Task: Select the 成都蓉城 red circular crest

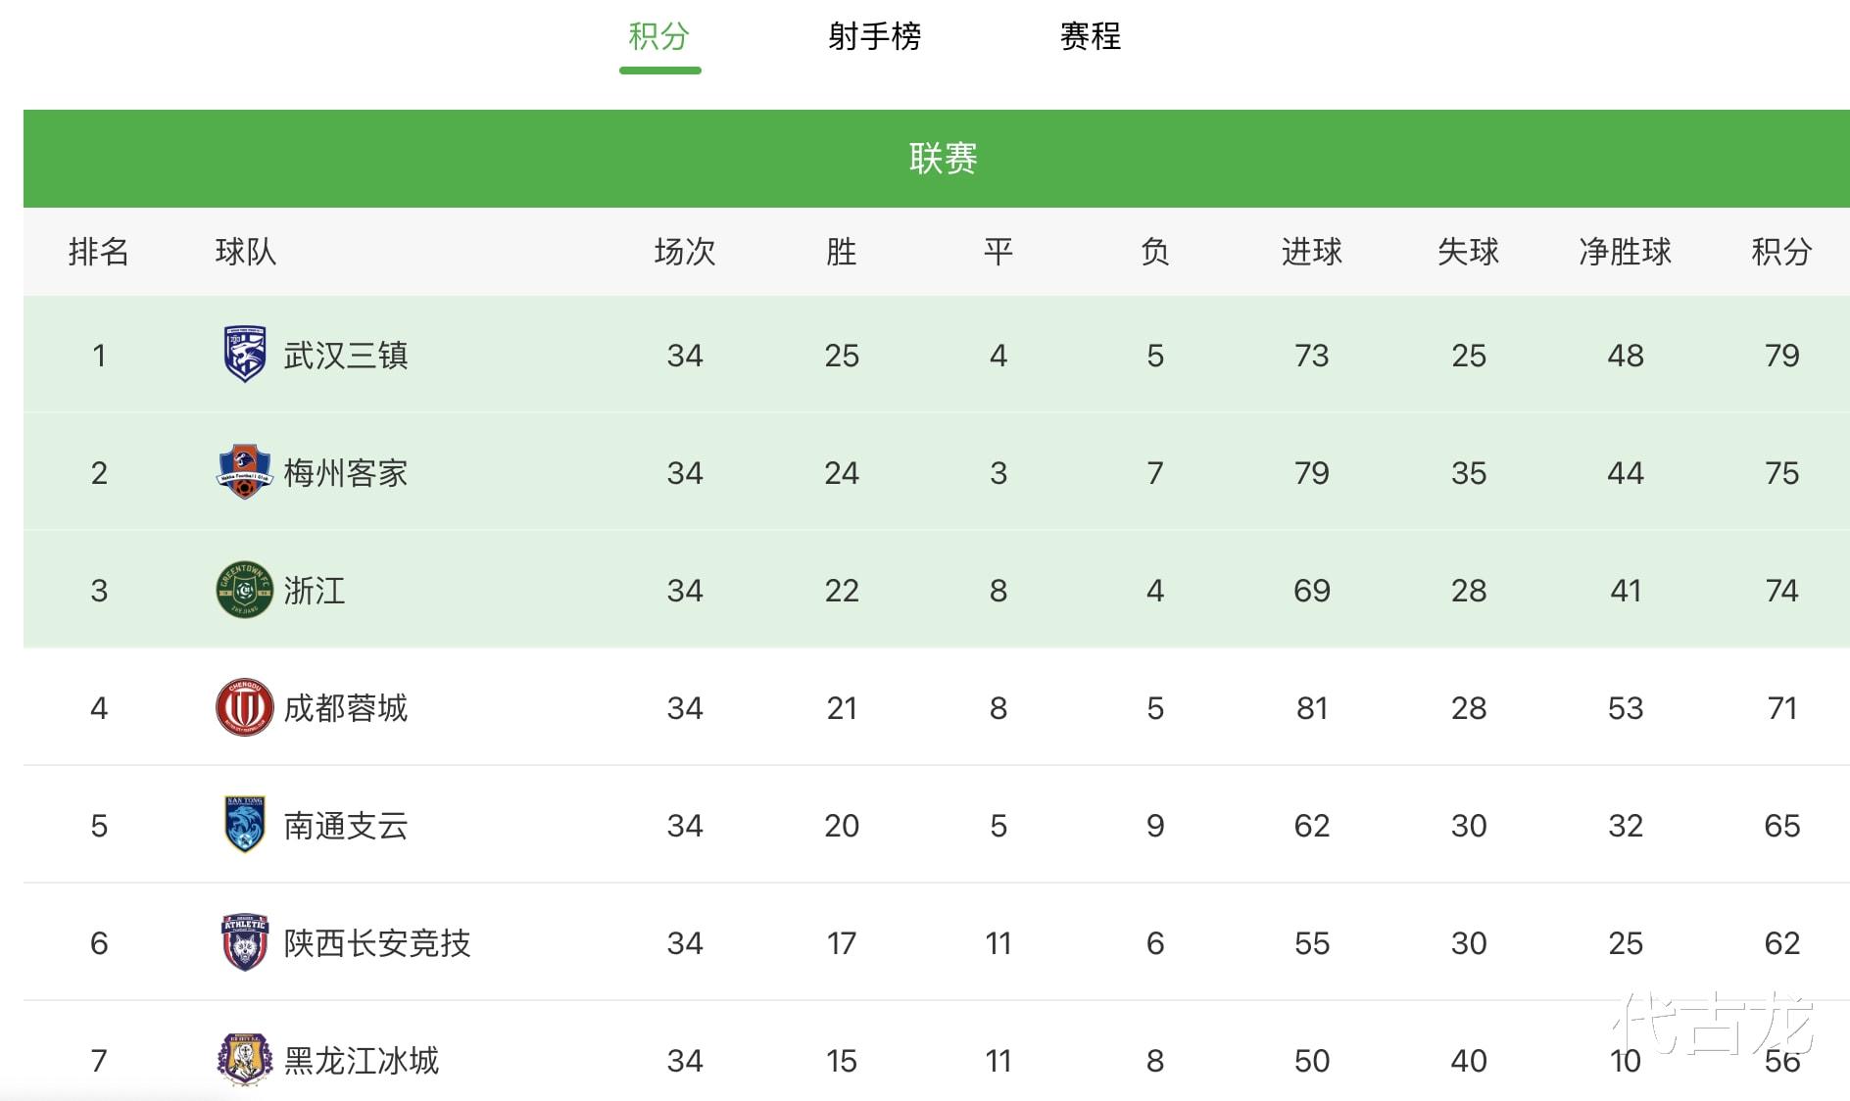Action: [x=244, y=707]
